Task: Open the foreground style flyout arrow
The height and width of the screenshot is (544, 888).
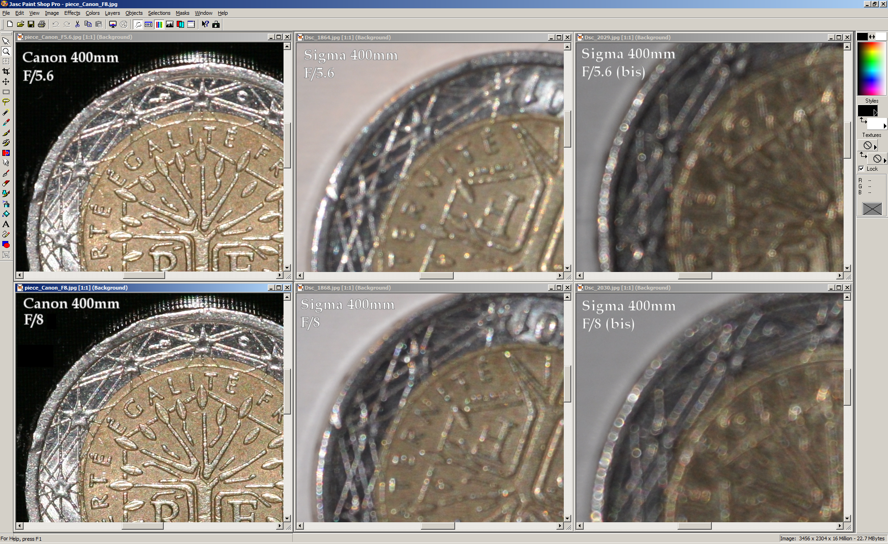Action: (x=875, y=112)
